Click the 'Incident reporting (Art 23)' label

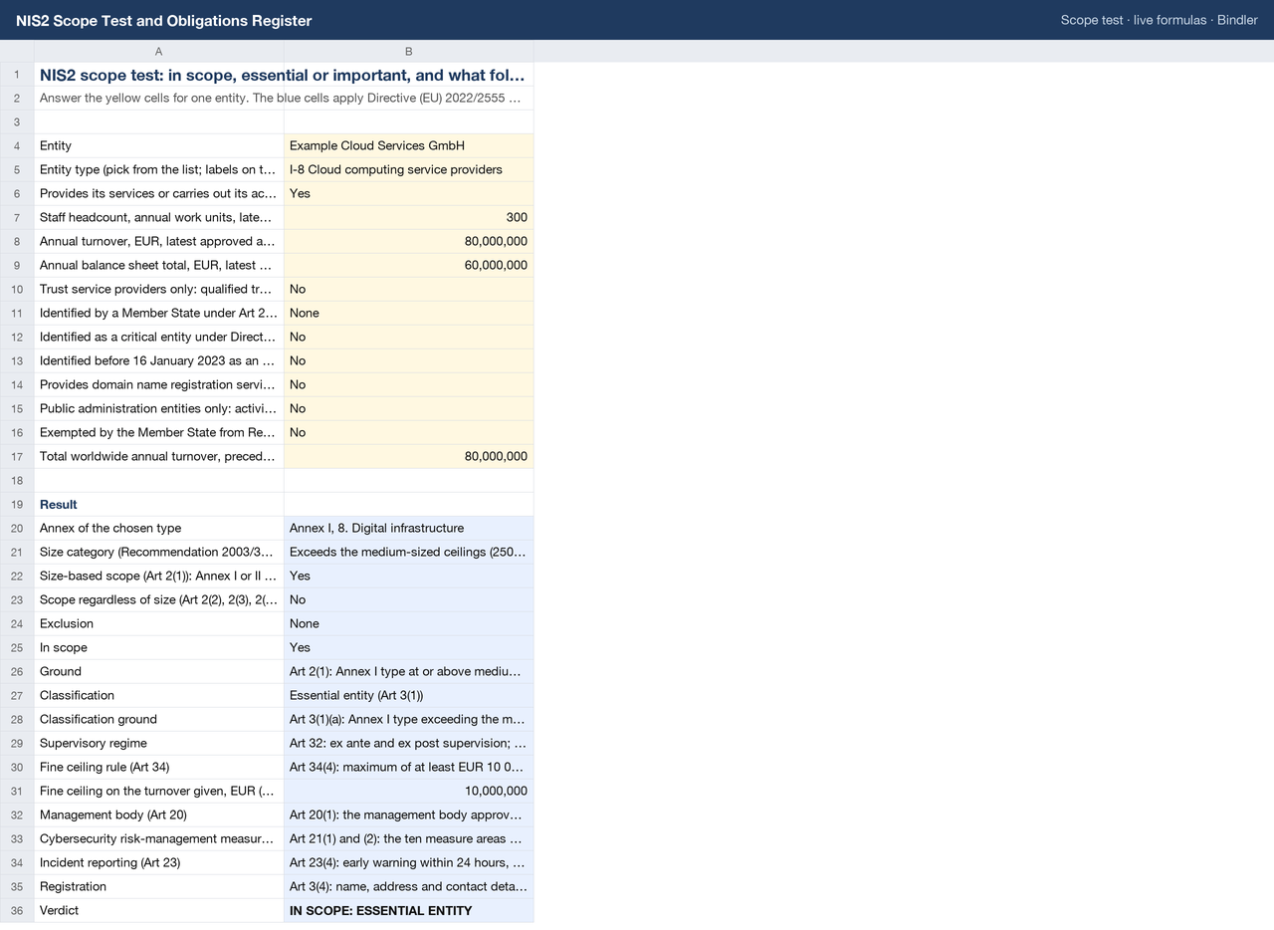coord(159,862)
